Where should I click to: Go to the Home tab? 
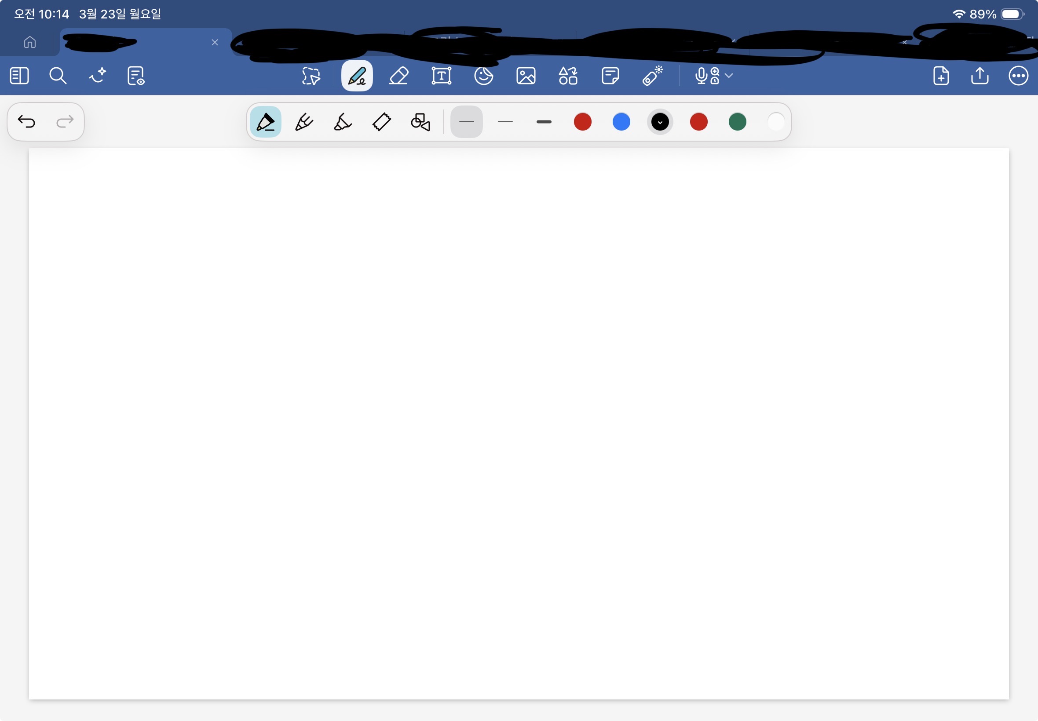(30, 42)
